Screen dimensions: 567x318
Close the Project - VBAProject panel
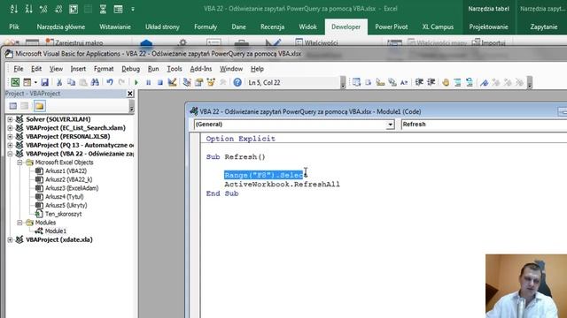pyautogui.click(x=130, y=94)
